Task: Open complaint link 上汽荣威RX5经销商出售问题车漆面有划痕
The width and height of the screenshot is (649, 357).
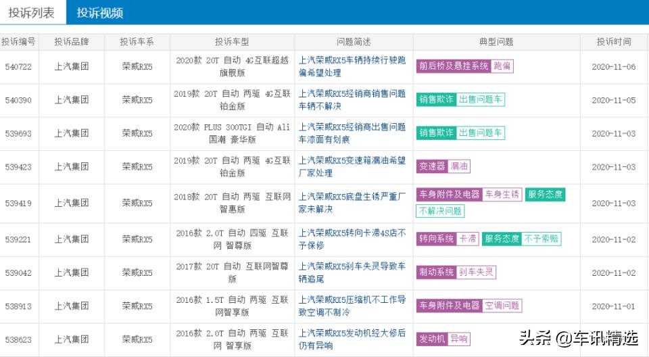Action: [352, 133]
